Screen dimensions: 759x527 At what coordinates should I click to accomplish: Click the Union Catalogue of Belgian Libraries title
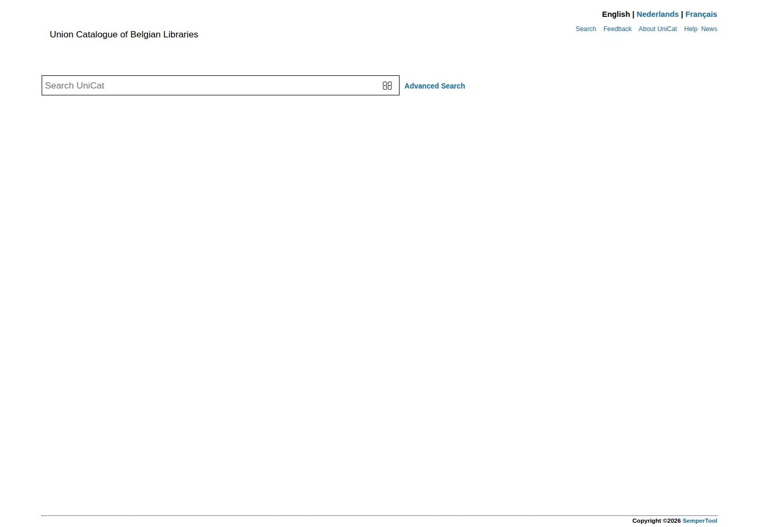coord(124,34)
